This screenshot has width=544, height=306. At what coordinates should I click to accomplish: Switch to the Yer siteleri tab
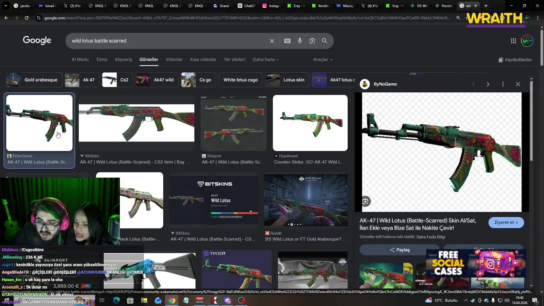click(x=235, y=59)
